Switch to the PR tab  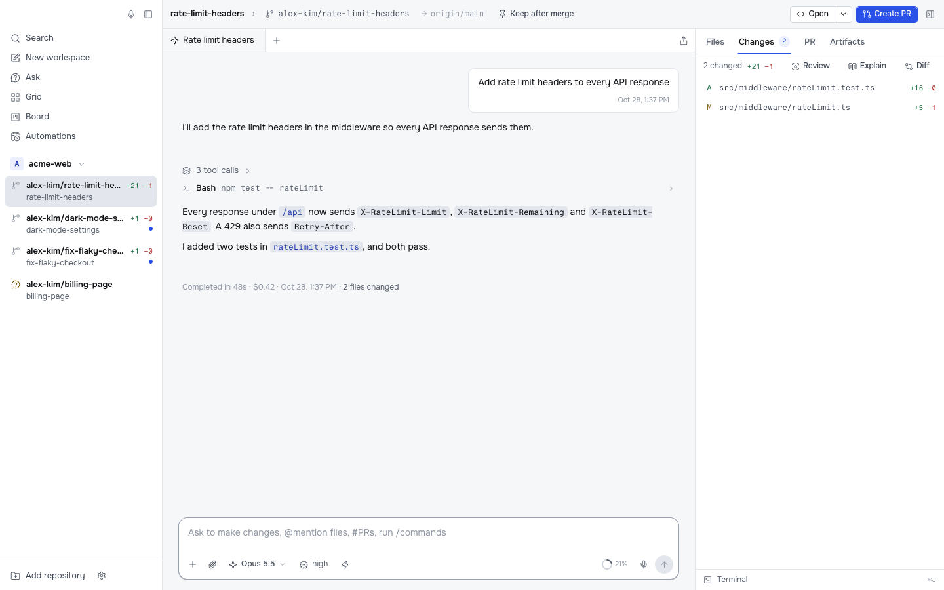coord(810,41)
